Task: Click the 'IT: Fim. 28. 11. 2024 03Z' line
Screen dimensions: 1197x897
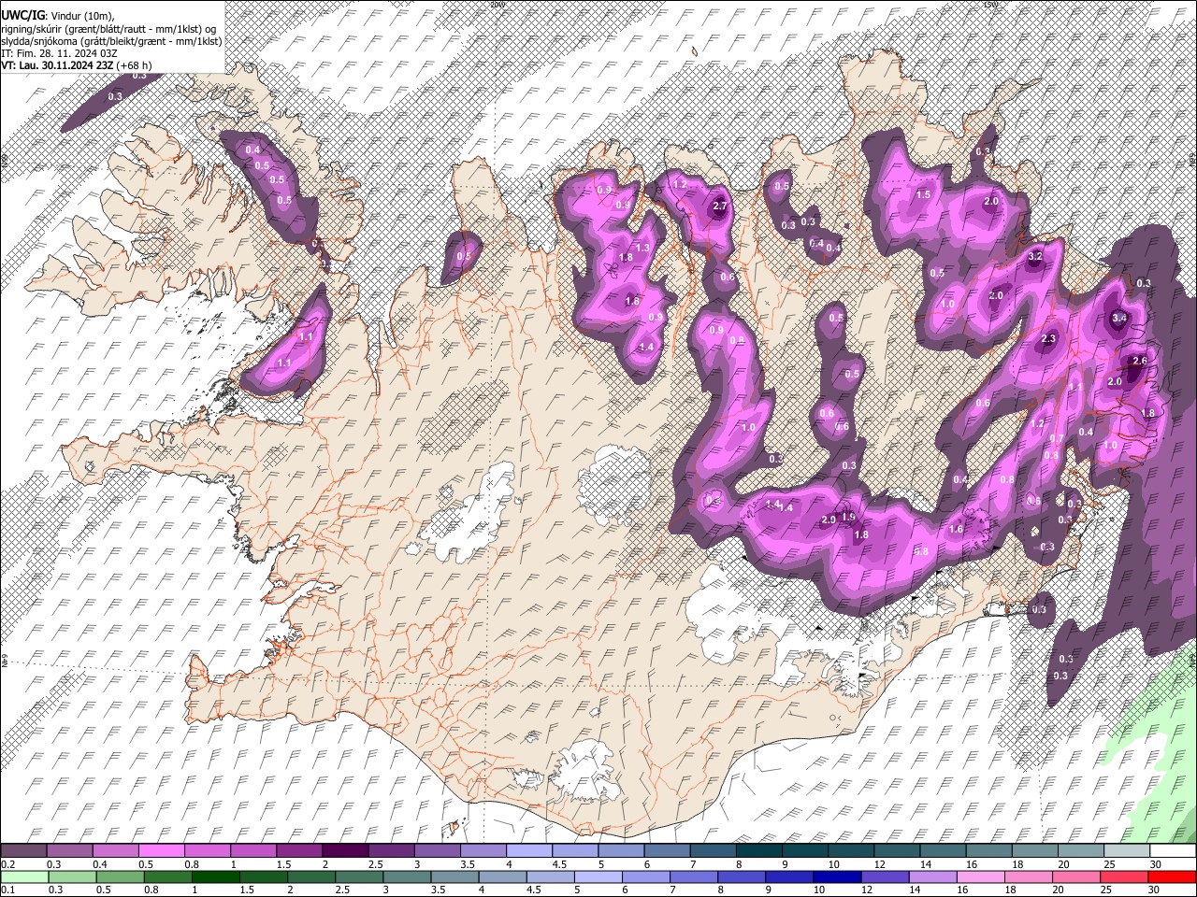Action: tap(59, 53)
